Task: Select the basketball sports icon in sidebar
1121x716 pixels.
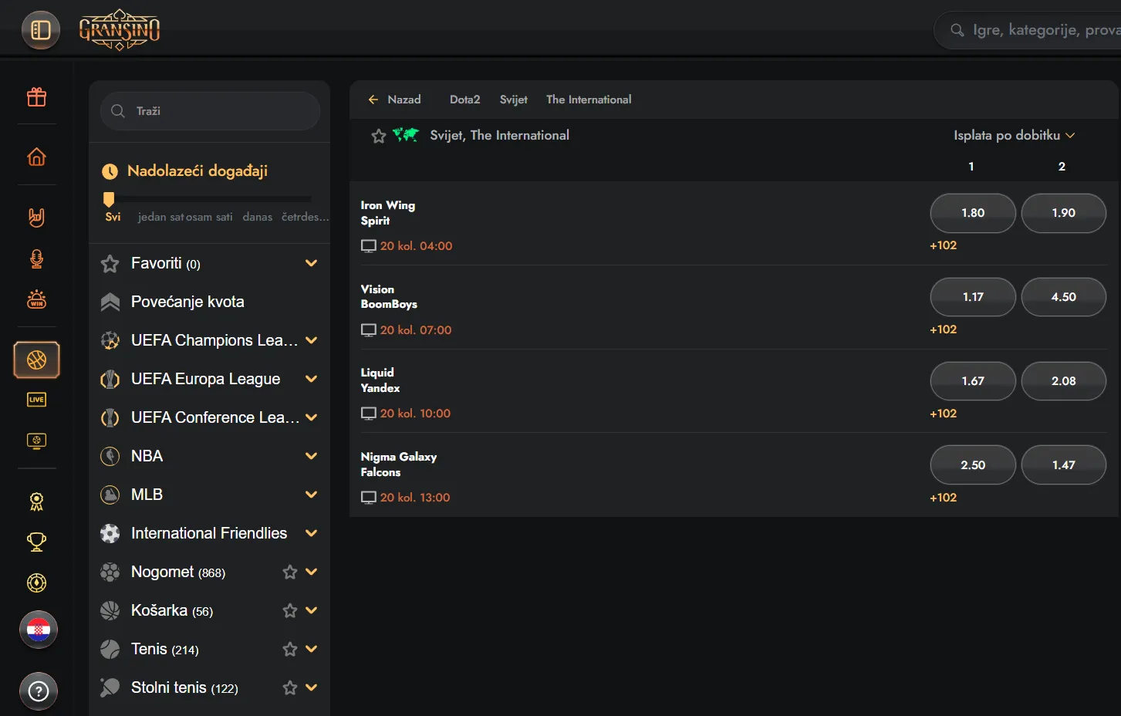Action: pos(36,360)
